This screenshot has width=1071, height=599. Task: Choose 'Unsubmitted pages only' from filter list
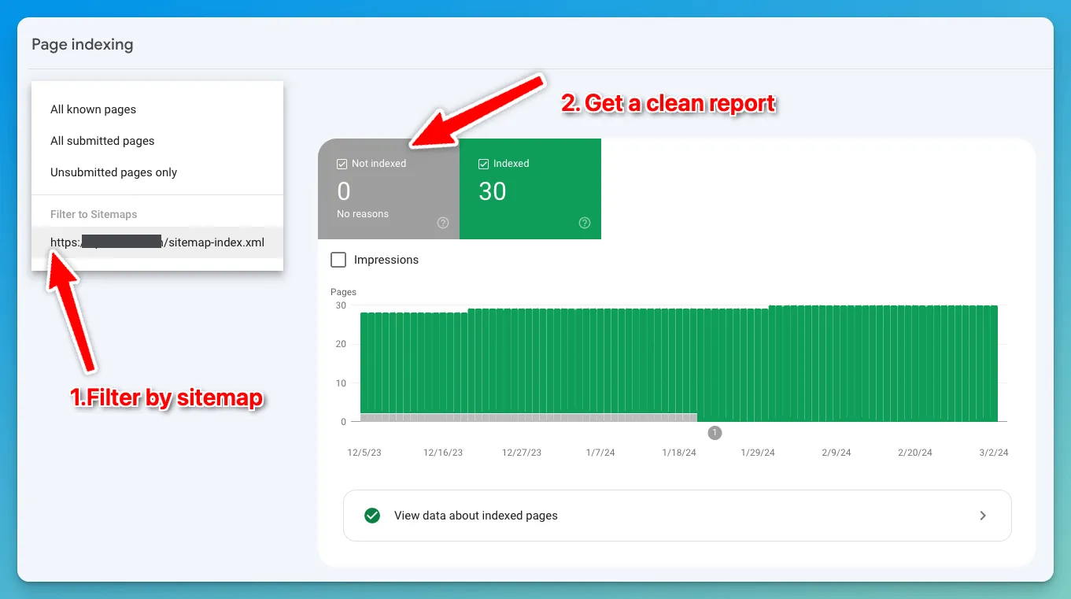(114, 172)
